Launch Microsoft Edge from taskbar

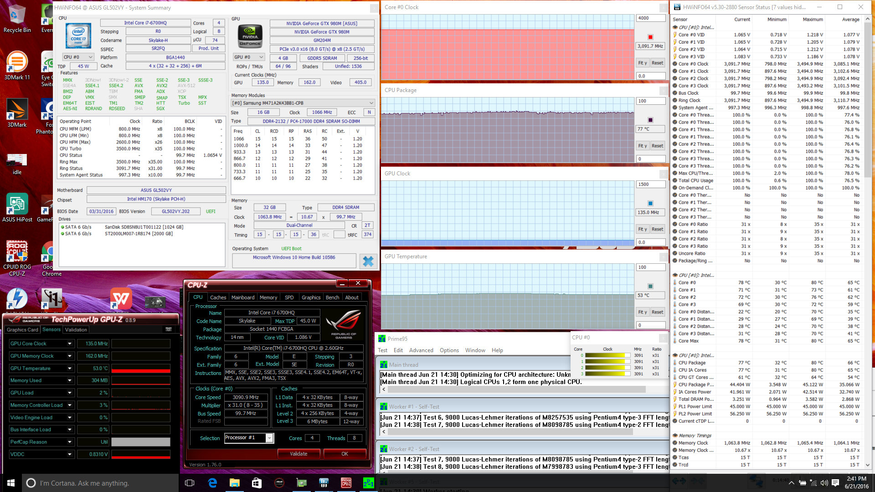coord(212,483)
